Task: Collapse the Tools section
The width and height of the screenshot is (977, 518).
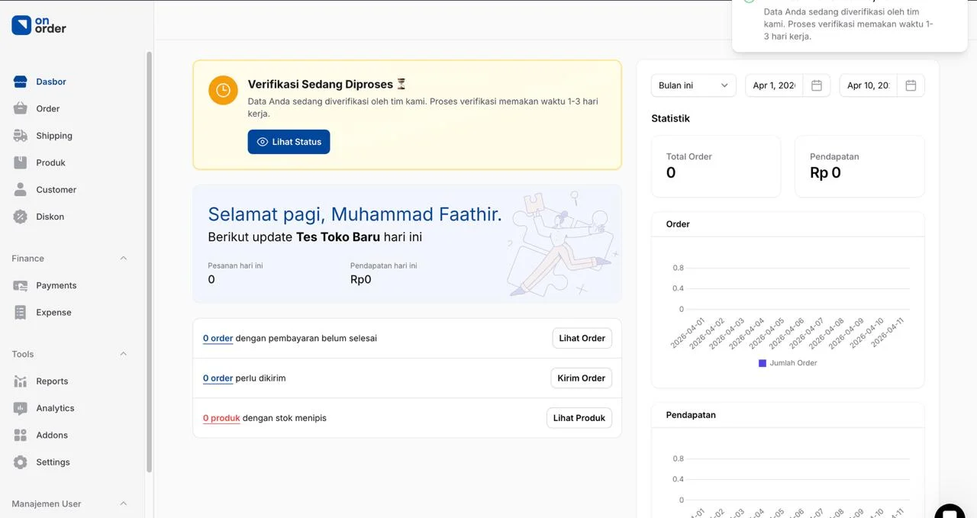Action: 124,354
